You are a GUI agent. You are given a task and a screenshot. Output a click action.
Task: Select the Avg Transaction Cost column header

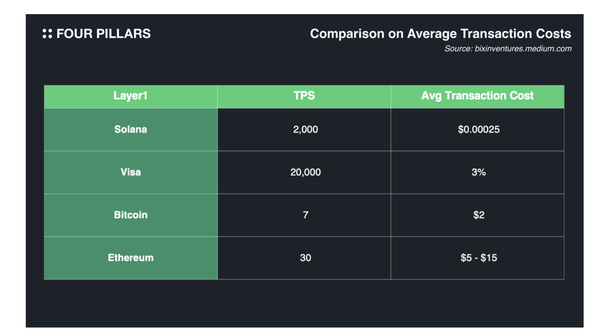click(477, 96)
